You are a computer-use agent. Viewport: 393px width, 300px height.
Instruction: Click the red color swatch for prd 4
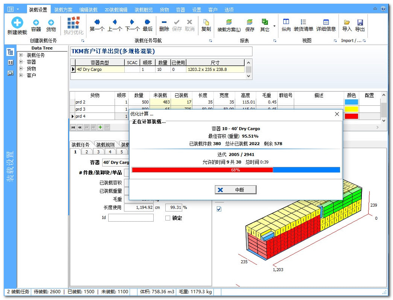[351, 116]
